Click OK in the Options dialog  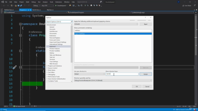pyautogui.click(x=137, y=87)
